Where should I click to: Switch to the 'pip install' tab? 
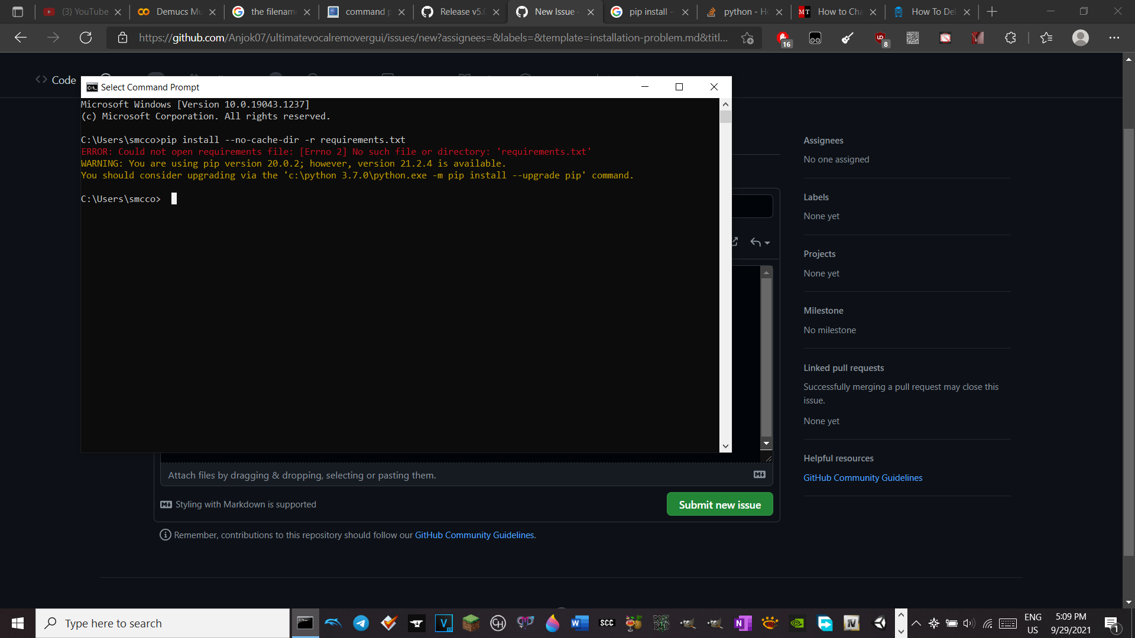click(x=644, y=11)
